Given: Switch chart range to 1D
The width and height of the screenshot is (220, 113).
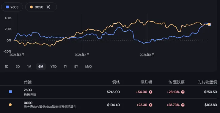Looking at the screenshot, I should 7,67.
